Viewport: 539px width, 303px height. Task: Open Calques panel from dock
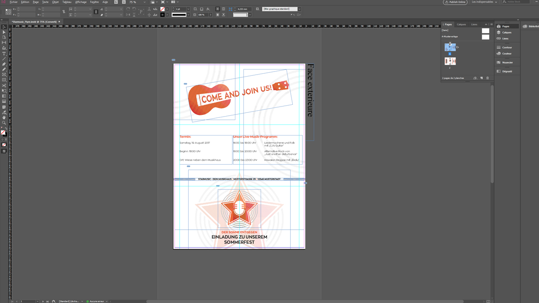(507, 32)
